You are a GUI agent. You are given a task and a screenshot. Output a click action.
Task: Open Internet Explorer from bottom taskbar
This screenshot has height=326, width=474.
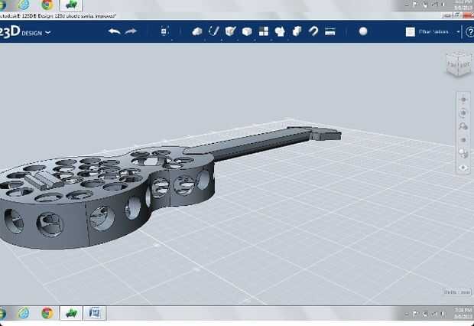point(24,313)
